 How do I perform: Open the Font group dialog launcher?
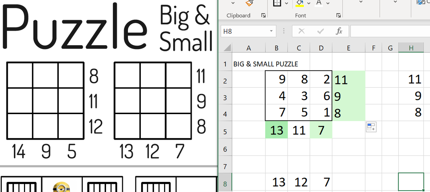pos(338,15)
